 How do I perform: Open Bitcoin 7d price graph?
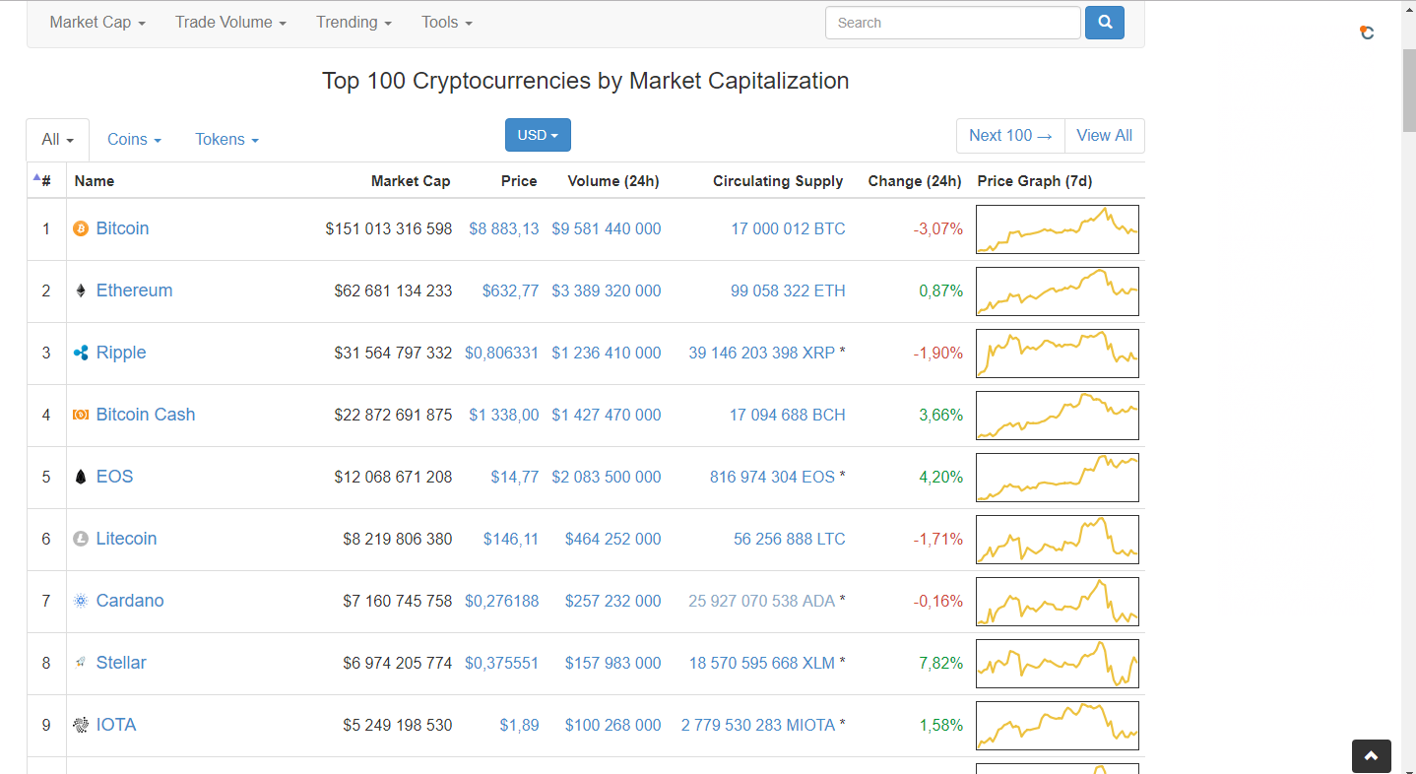1058,229
